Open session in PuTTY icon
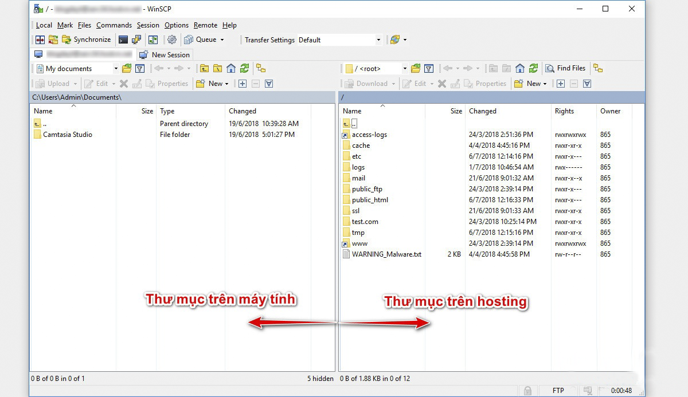The image size is (688, 397). tap(136, 40)
